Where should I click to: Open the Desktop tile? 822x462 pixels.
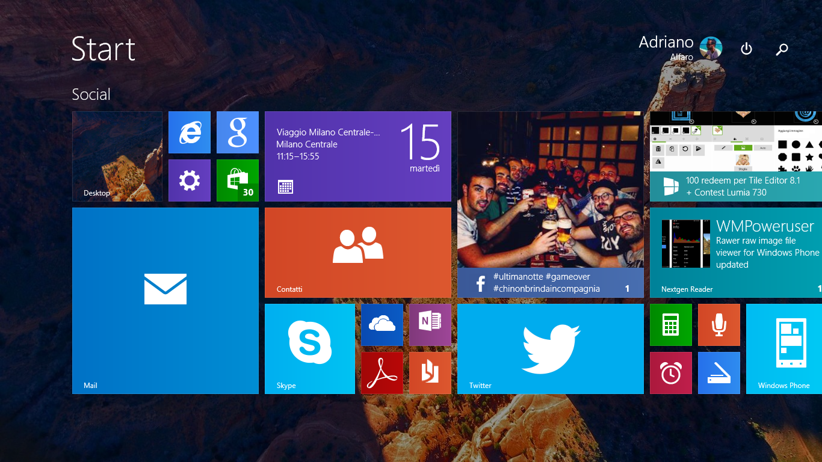[117, 156]
